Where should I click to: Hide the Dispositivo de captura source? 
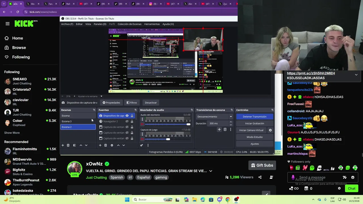pyautogui.click(x=127, y=116)
